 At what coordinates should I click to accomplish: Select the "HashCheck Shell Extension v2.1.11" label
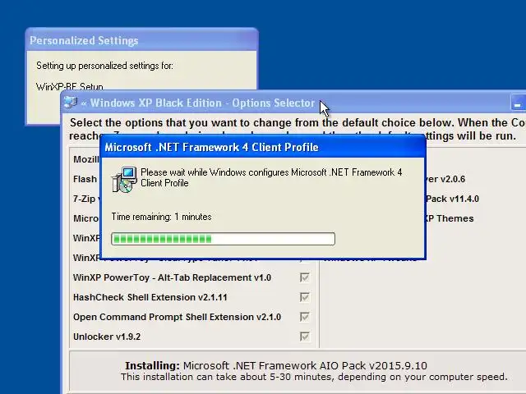coord(150,297)
